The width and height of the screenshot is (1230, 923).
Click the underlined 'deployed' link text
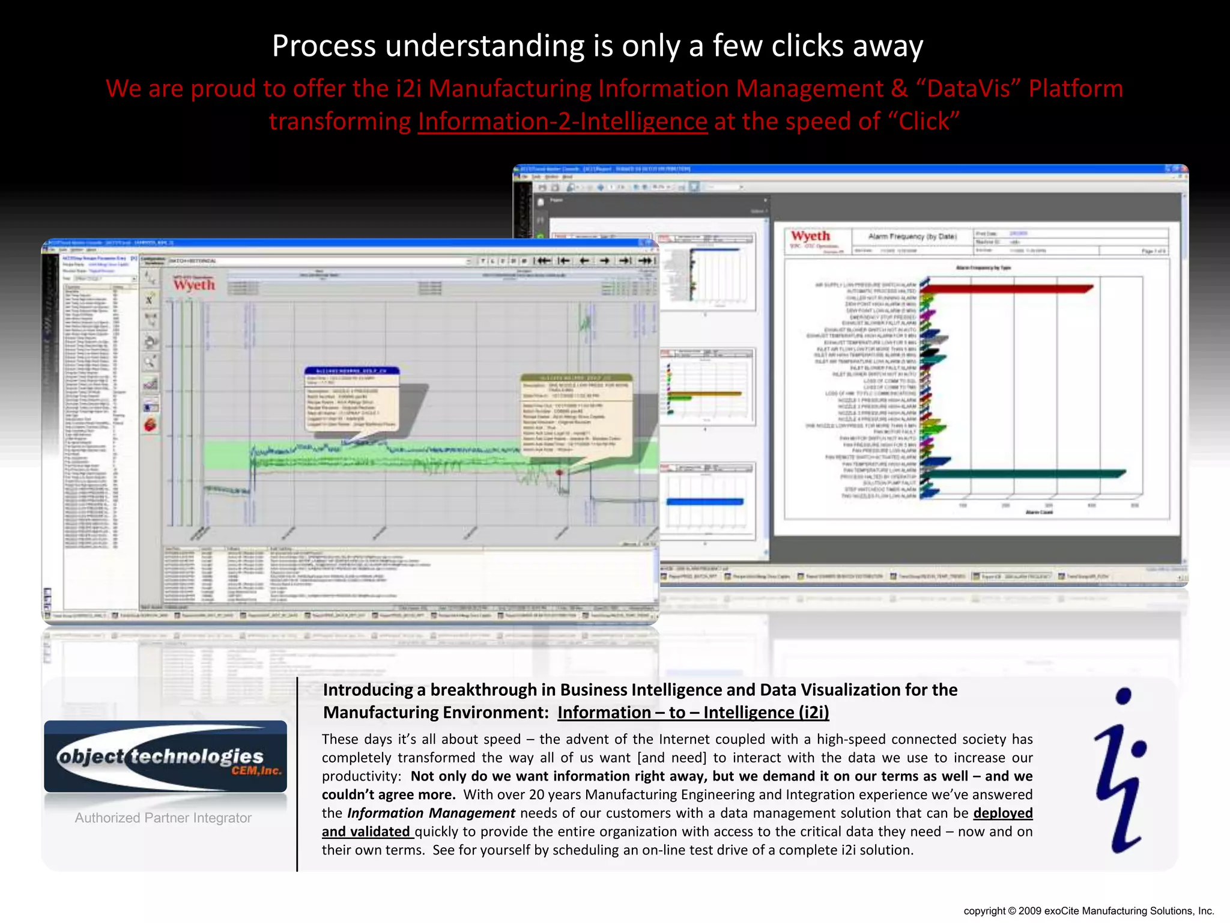click(1002, 813)
